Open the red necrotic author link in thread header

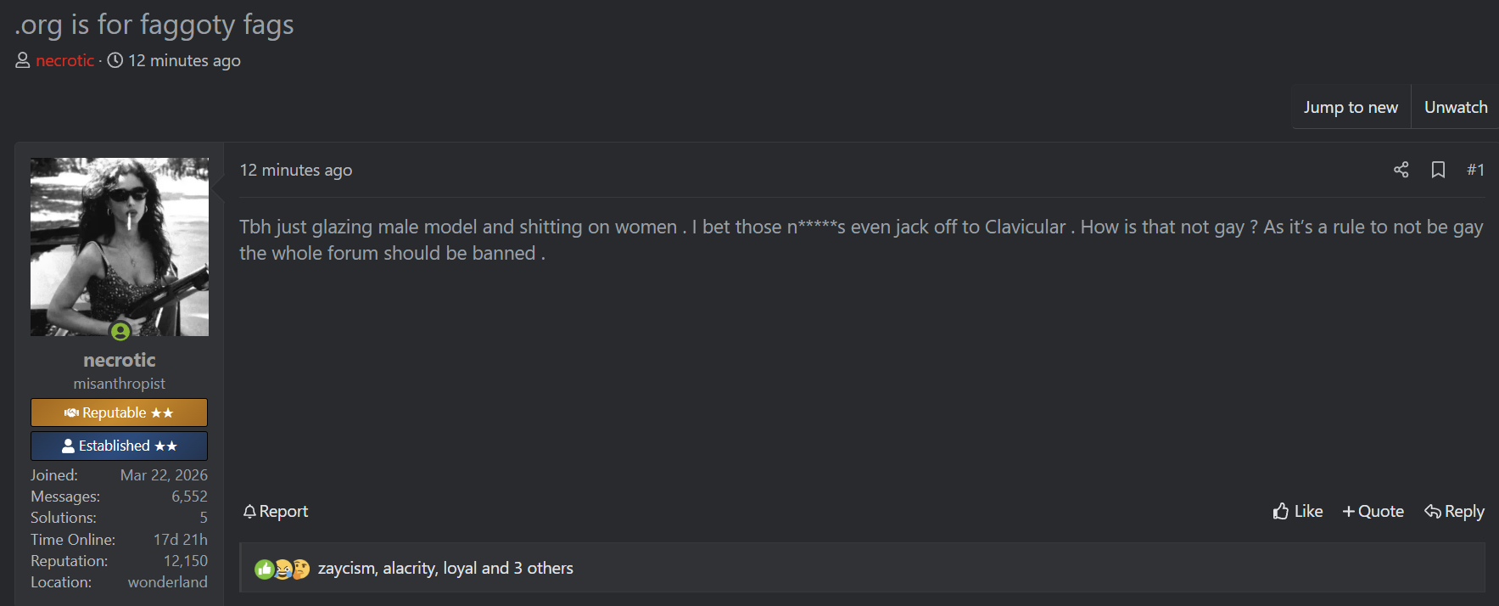click(64, 60)
